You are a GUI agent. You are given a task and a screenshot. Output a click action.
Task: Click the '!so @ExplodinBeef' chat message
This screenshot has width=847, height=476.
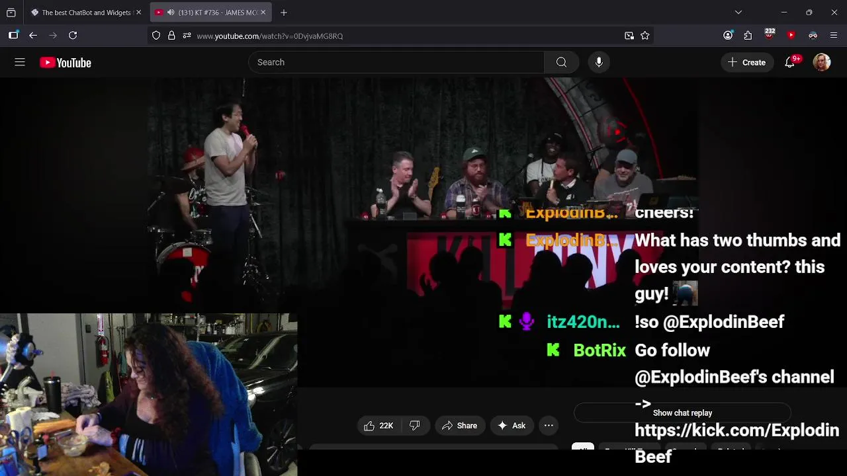tap(709, 322)
